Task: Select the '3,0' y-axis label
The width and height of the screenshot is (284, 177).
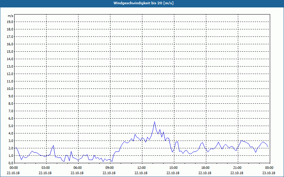Action: [11, 141]
